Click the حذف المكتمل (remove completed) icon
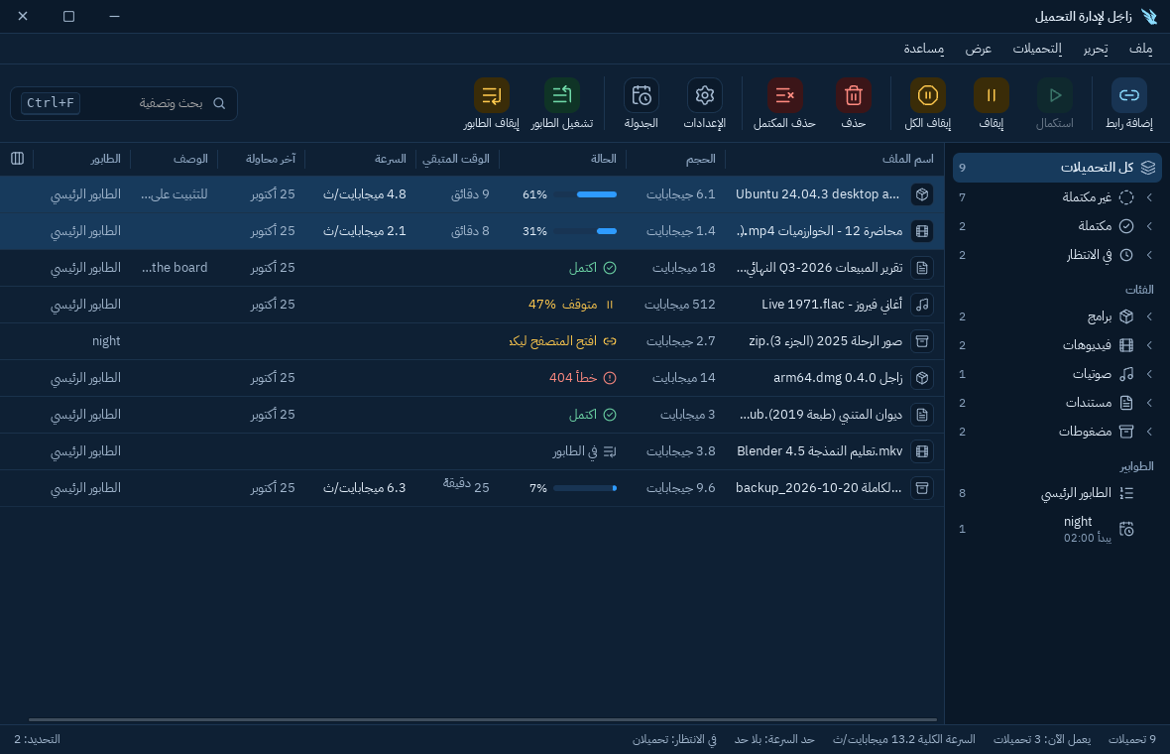1170x754 pixels. [x=784, y=95]
